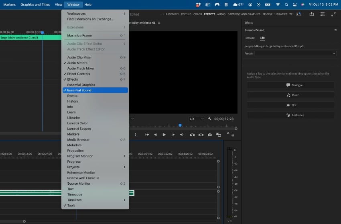Open the Program Monitor panel menu icon
The height and width of the screenshot is (224, 341).
tap(159, 22)
